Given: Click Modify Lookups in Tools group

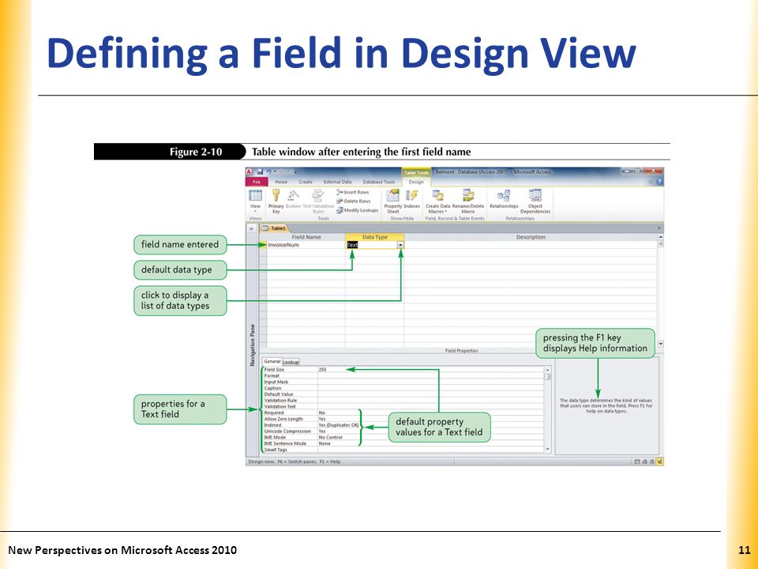Looking at the screenshot, I should tap(358, 210).
